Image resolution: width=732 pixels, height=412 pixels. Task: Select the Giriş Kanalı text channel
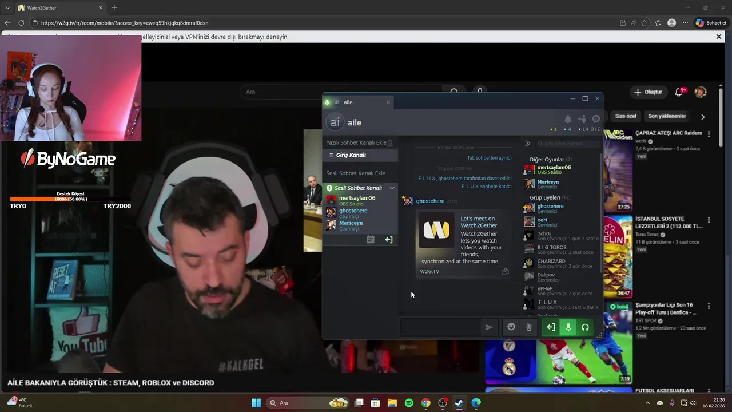(x=360, y=155)
